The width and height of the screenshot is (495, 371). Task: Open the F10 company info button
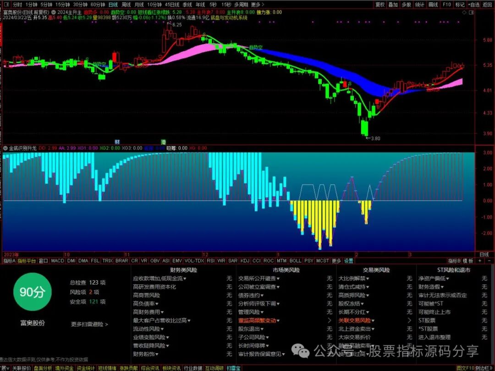click(x=447, y=5)
